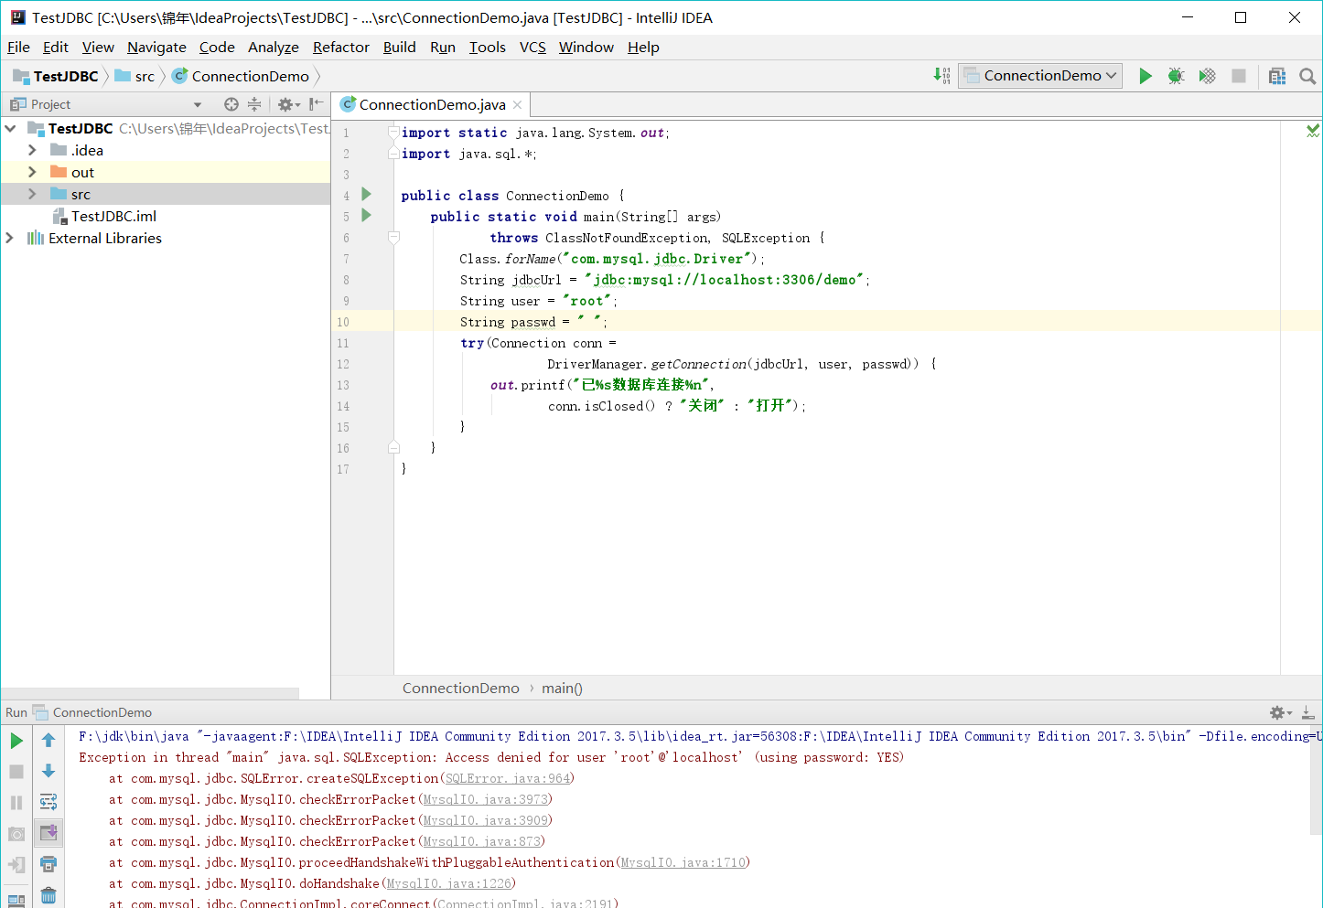The height and width of the screenshot is (908, 1323).
Task: Hide the Project tool window
Action: (316, 104)
